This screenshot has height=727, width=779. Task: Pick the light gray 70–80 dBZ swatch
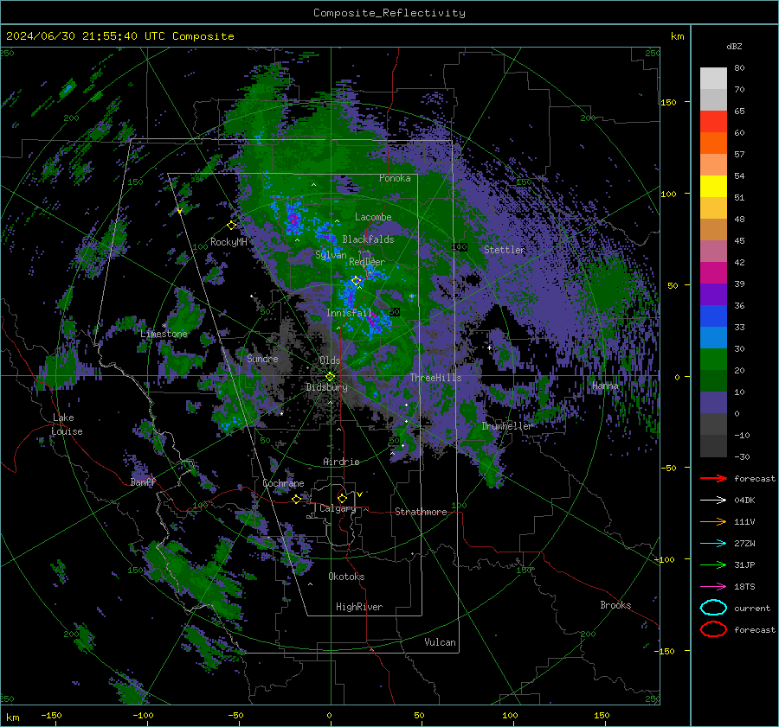pos(713,79)
